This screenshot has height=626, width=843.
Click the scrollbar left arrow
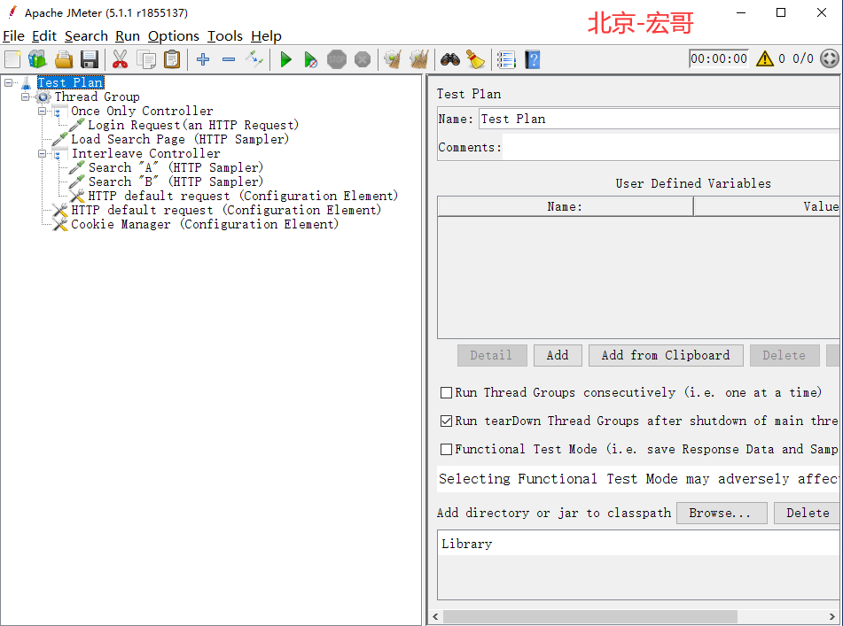click(435, 616)
